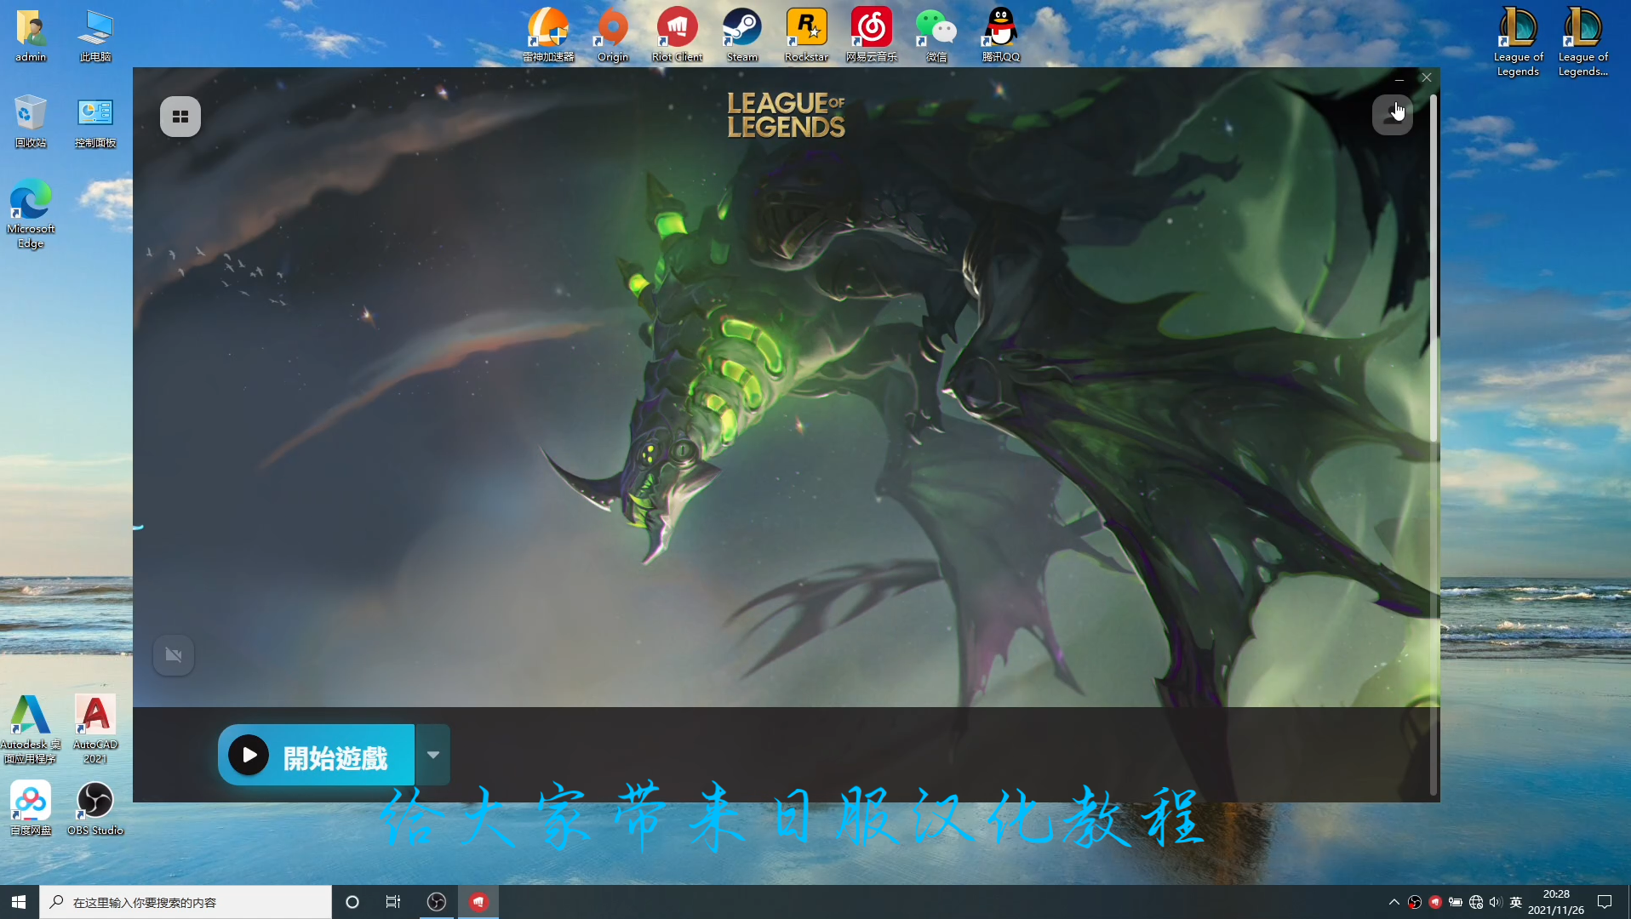Open the League of Legends desktop shortcut
This screenshot has width=1631, height=919.
[1519, 43]
